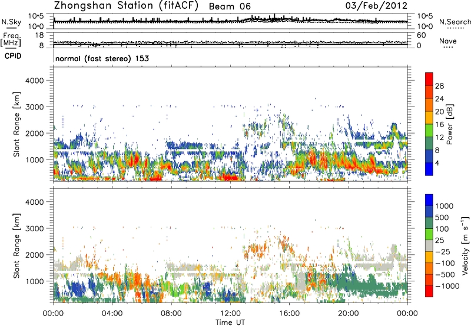Click the Velocity [m s-1] colorbar label
The image size is (471, 326).
(465, 245)
